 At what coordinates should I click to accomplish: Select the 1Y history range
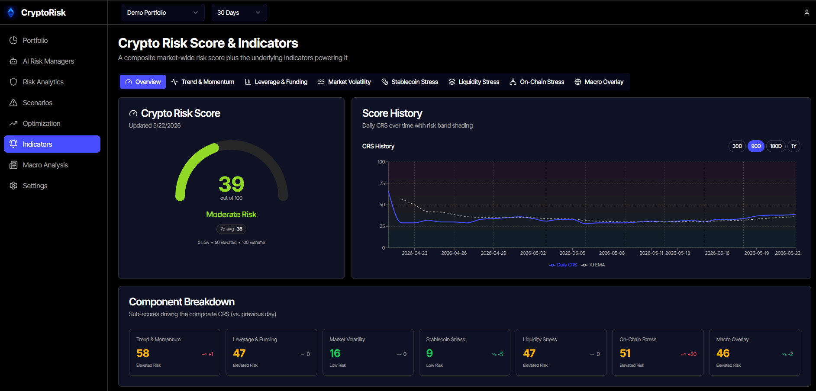coord(793,146)
